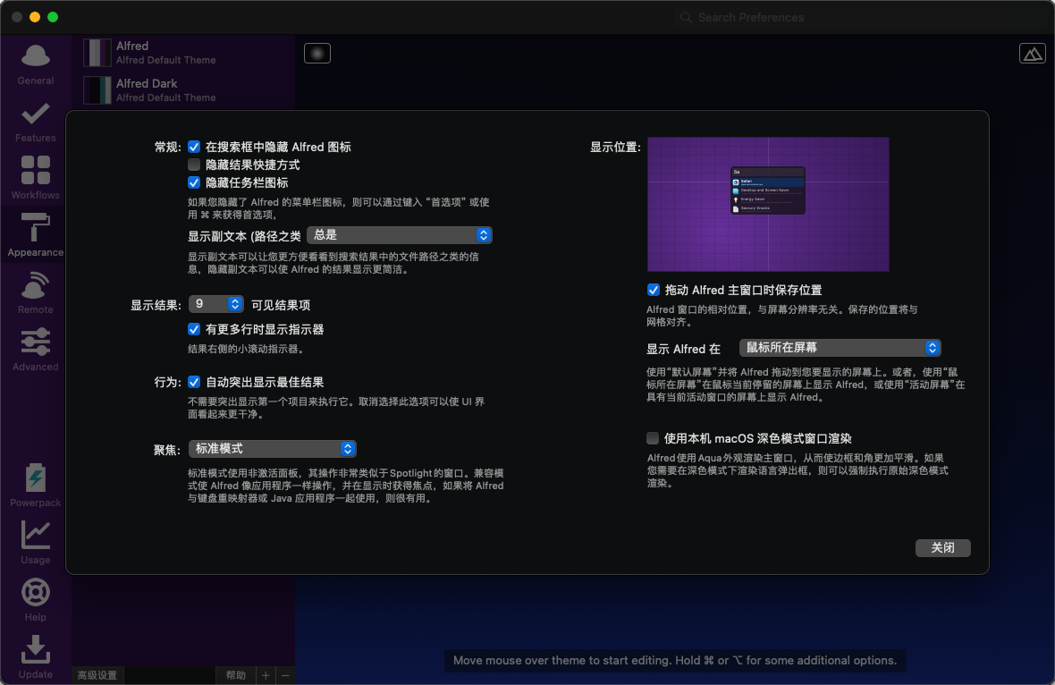Toggle 拖动 Alfred 主窗口时保存位置 checkbox

[x=654, y=290]
